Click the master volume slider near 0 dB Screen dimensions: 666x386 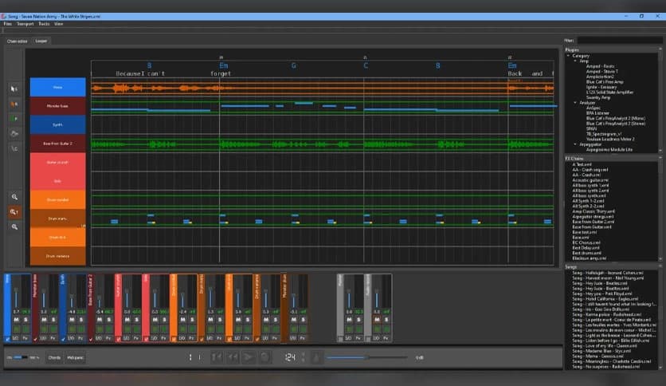tap(366, 357)
